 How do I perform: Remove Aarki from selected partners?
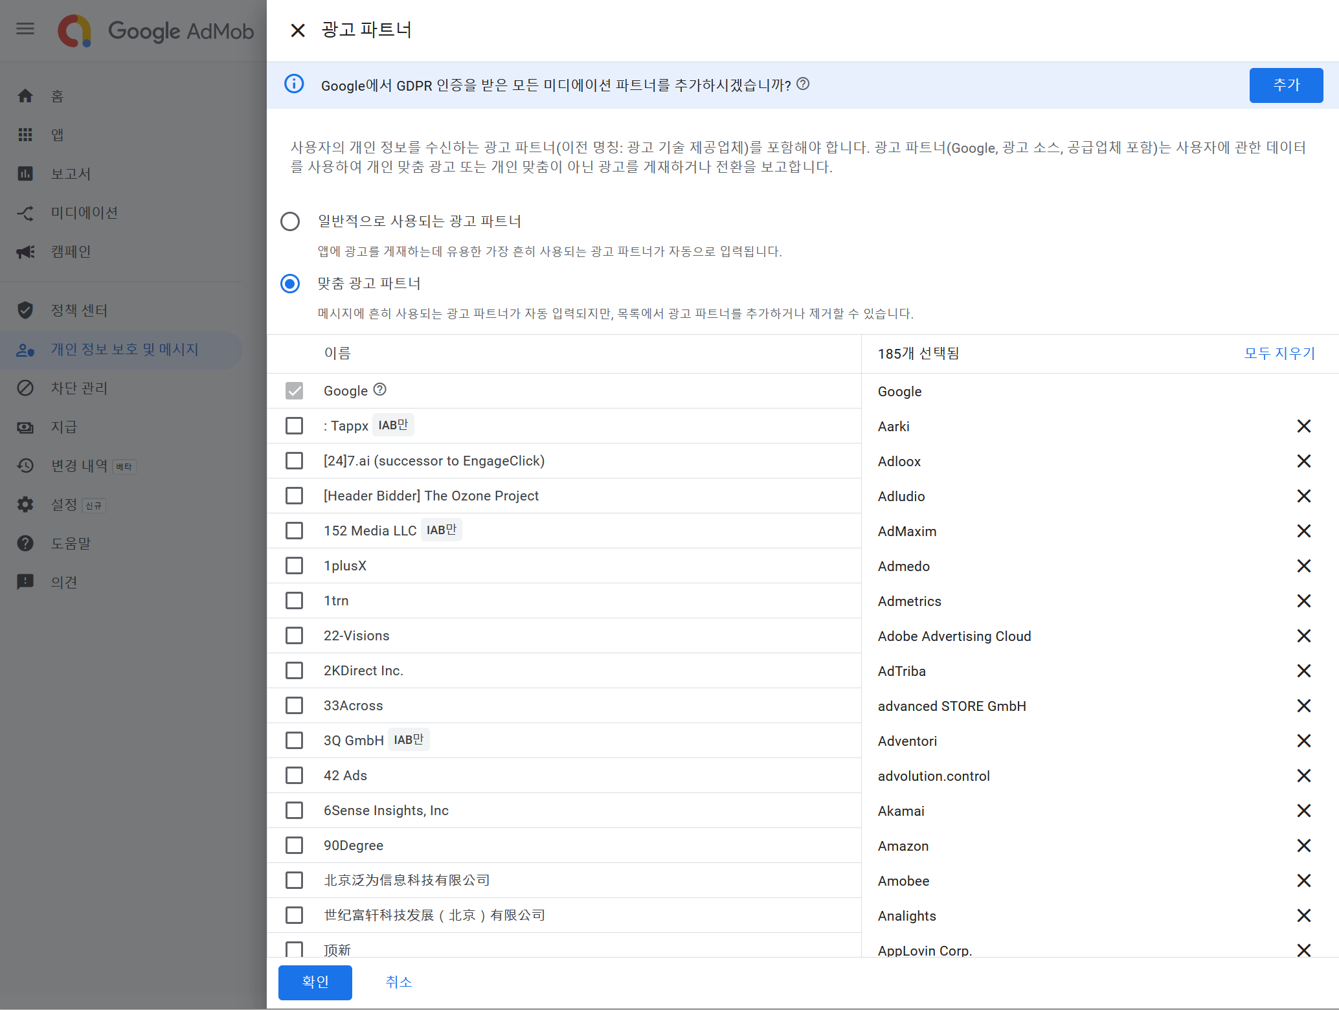[1303, 426]
